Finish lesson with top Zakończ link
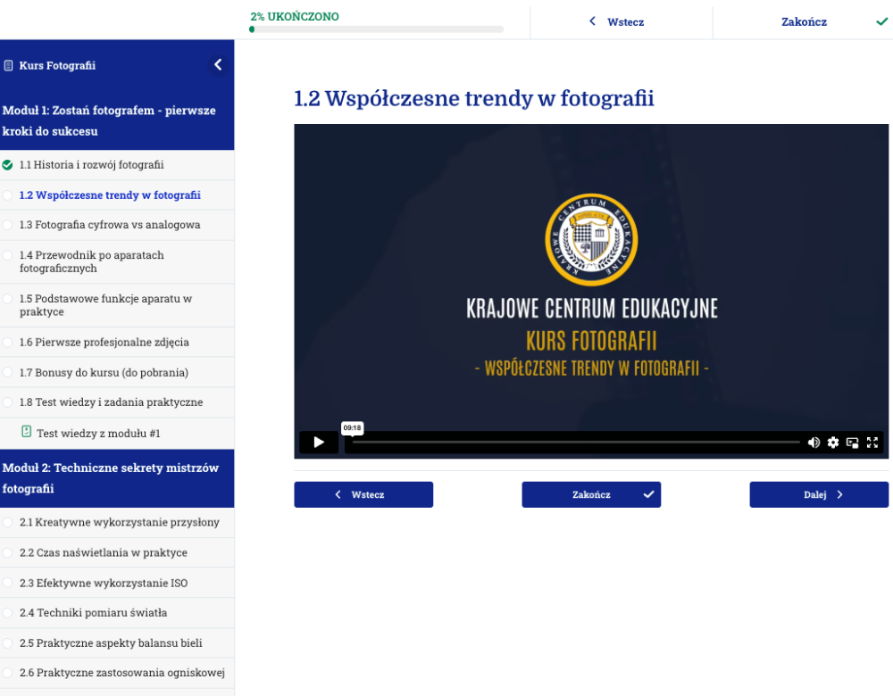This screenshot has width=893, height=696. [x=805, y=21]
